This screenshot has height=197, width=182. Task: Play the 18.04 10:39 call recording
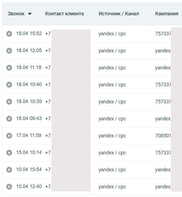(x=9, y=102)
